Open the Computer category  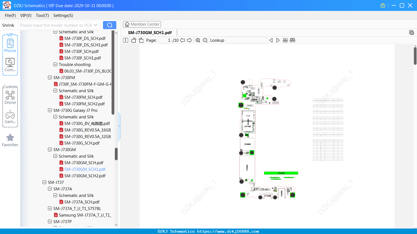pyautogui.click(x=10, y=65)
